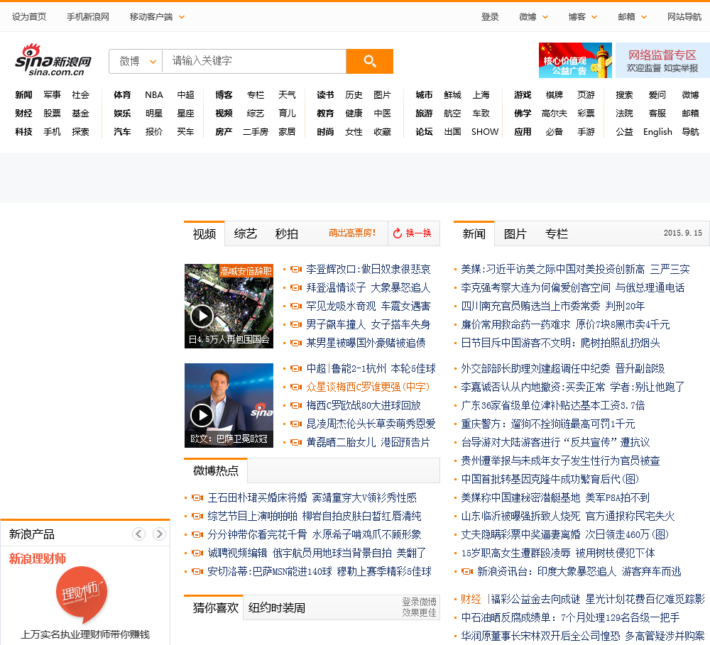Click video icon beside 拜登温情谈子
Screen dimensions: 710x645
click(295, 288)
